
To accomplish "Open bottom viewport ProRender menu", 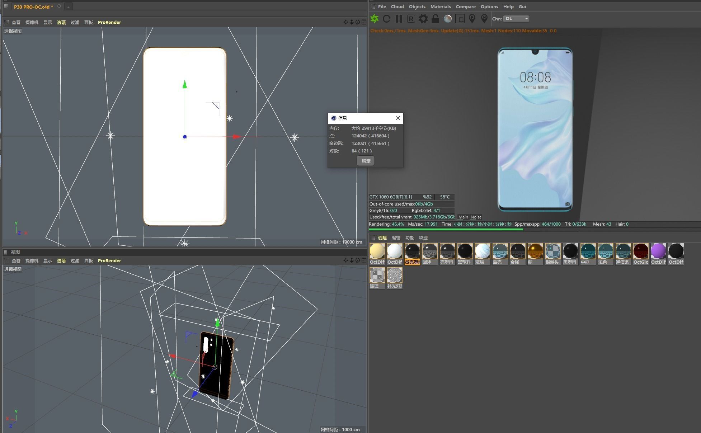I will [x=109, y=260].
